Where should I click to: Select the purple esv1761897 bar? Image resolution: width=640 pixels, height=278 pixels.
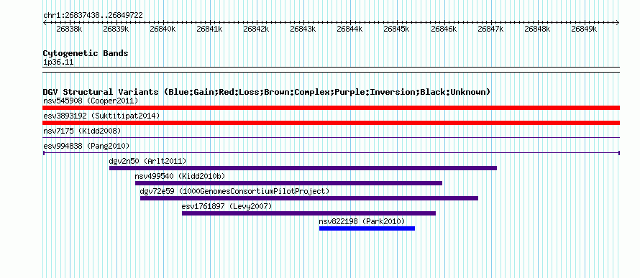[x=308, y=213]
